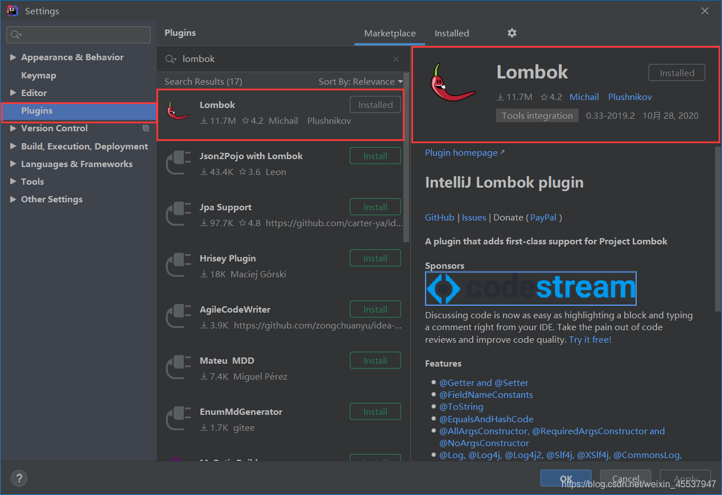The image size is (722, 495).
Task: Click the codestream sponsor banner
Action: [530, 288]
